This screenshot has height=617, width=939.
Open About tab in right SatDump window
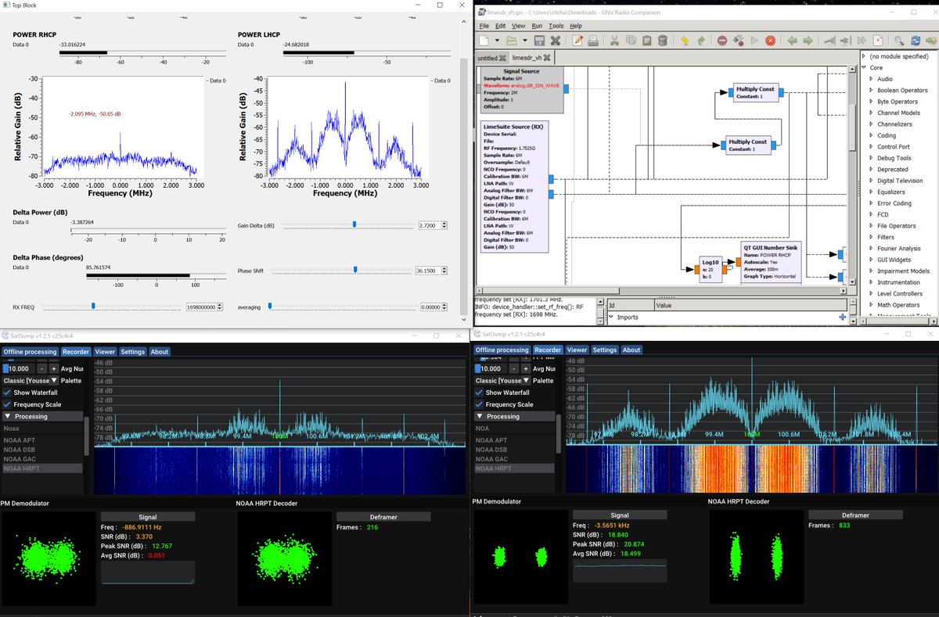(631, 350)
